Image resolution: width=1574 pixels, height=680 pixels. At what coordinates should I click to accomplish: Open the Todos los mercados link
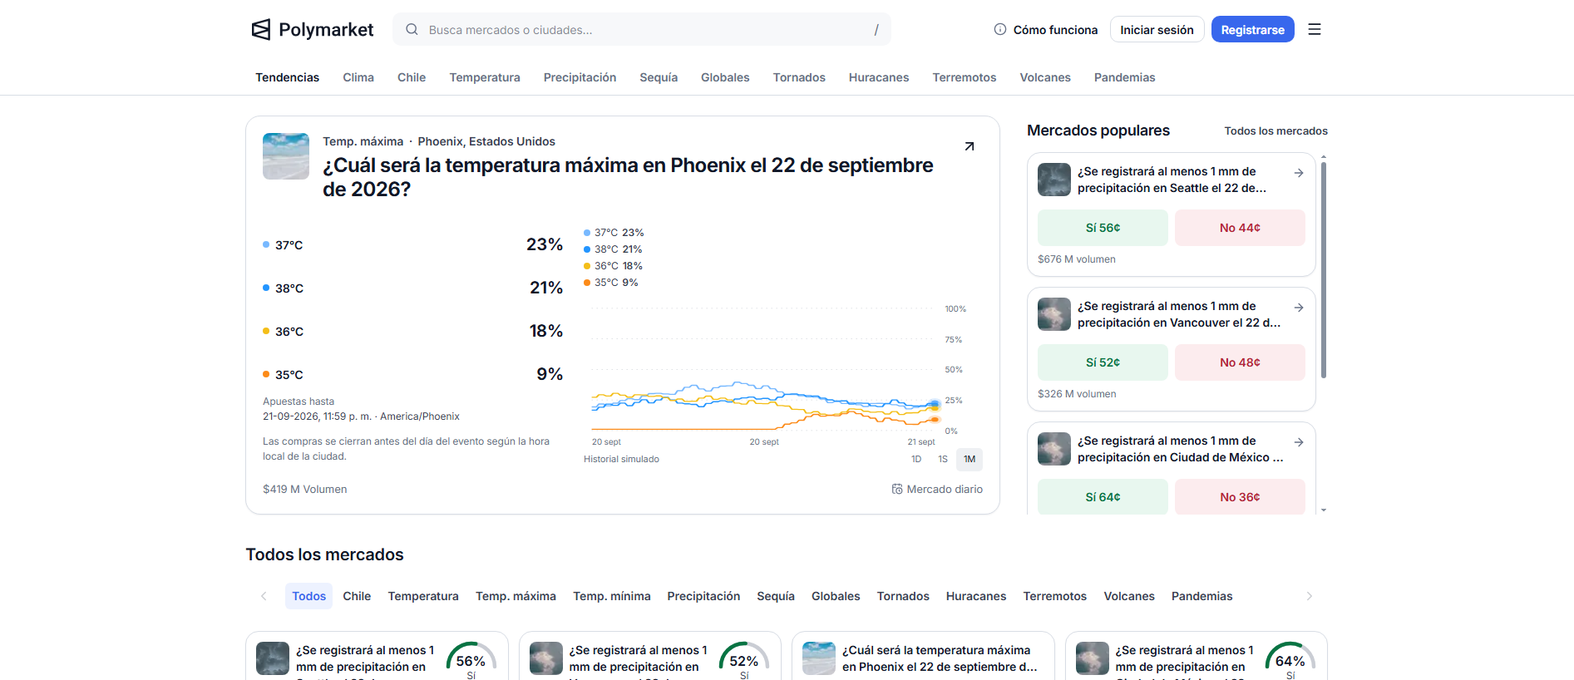pyautogui.click(x=1275, y=131)
